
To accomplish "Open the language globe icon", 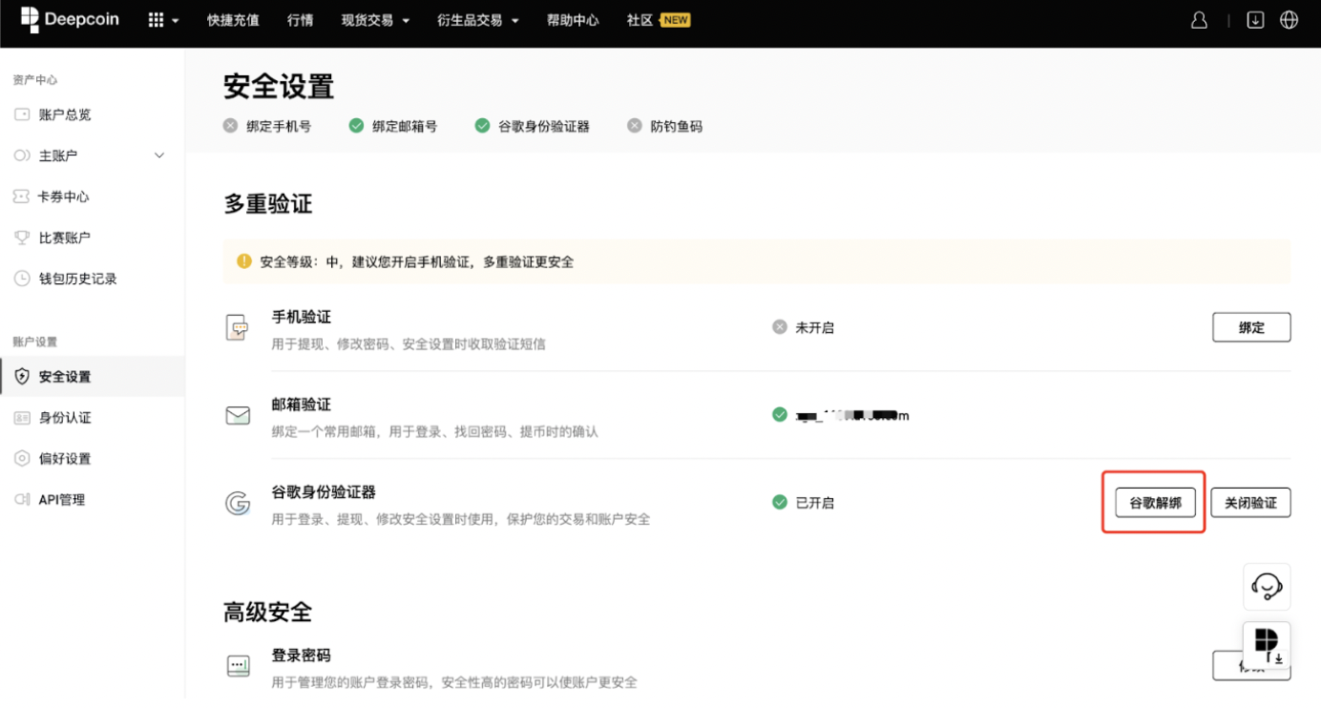I will (x=1289, y=20).
